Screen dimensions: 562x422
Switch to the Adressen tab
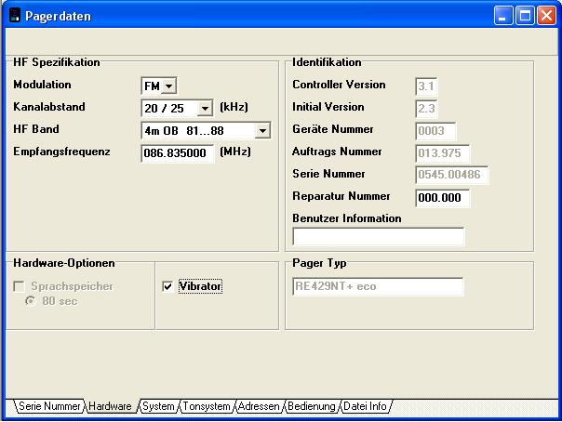(x=258, y=406)
